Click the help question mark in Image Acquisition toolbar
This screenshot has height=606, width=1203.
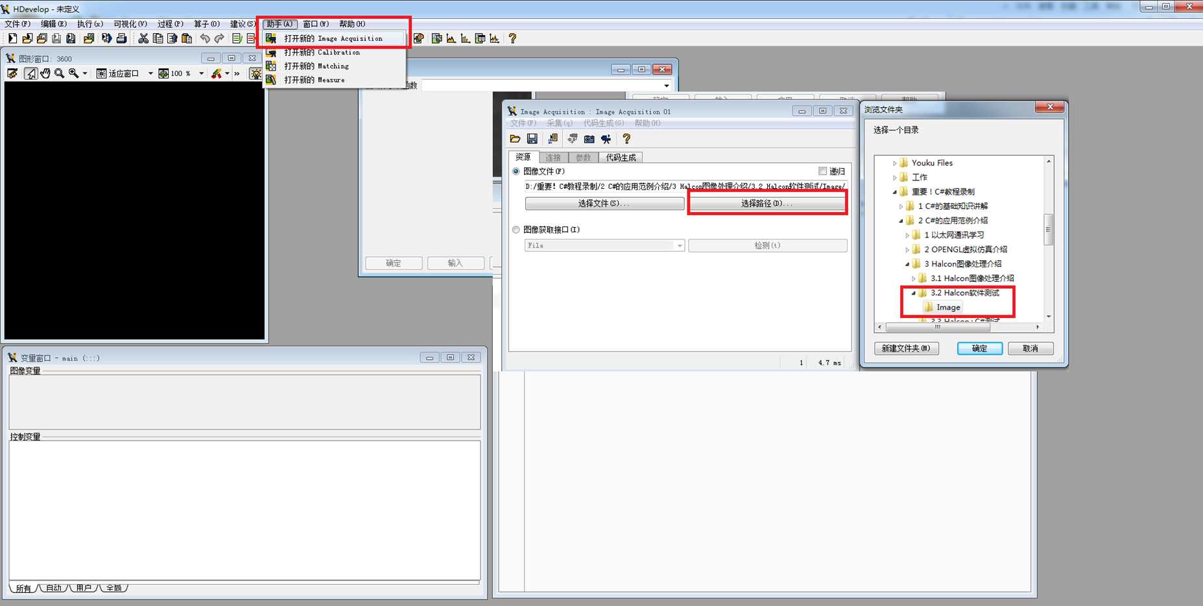point(626,139)
